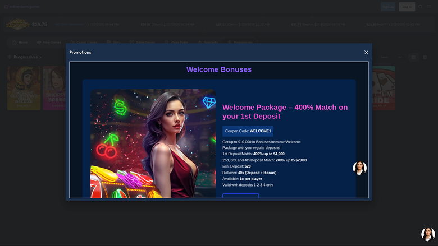Click "Rollover: 40x (Deposit + Bonus)" line

tap(249, 173)
